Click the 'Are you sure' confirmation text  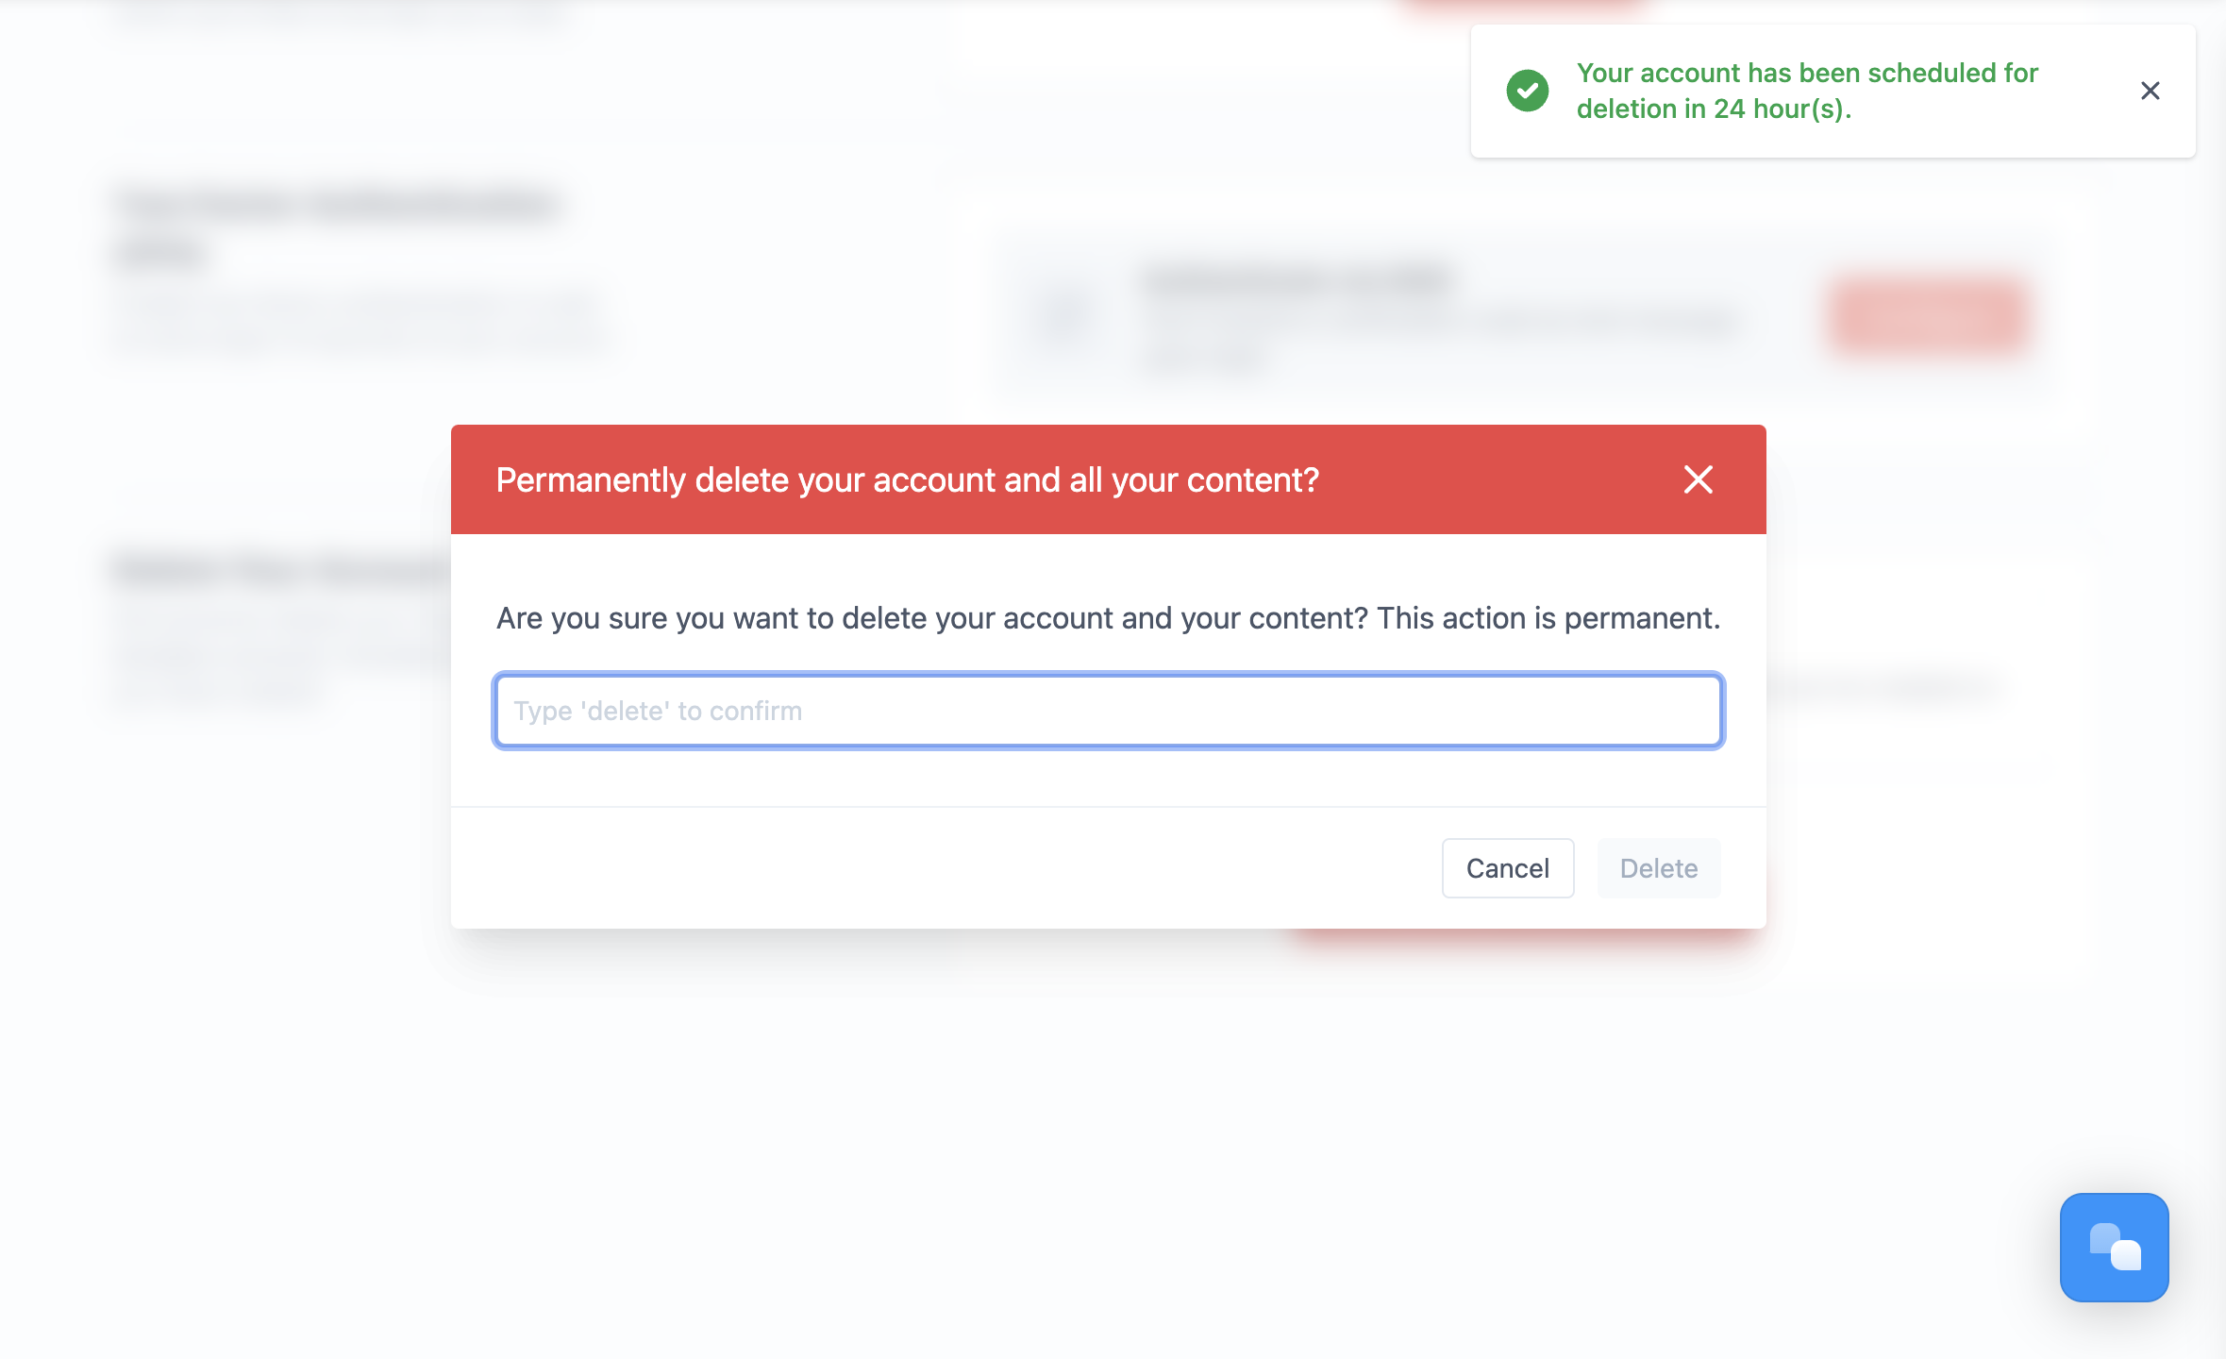click(1108, 618)
